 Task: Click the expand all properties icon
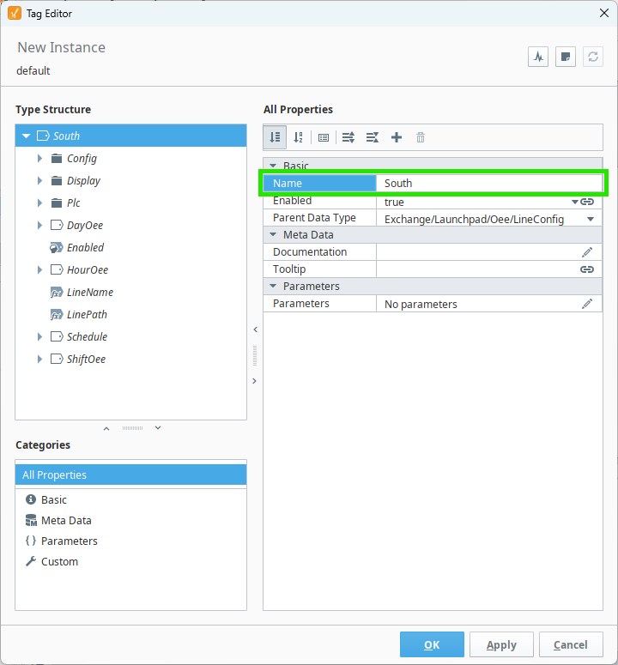(348, 137)
